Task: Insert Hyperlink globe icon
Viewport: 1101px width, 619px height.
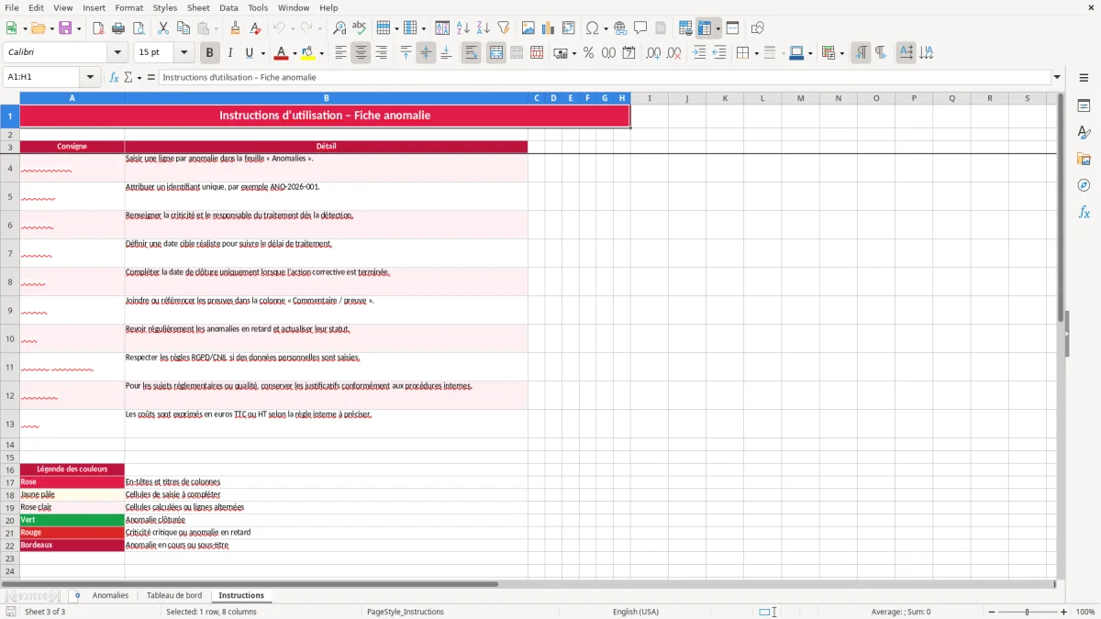Action: coord(620,28)
